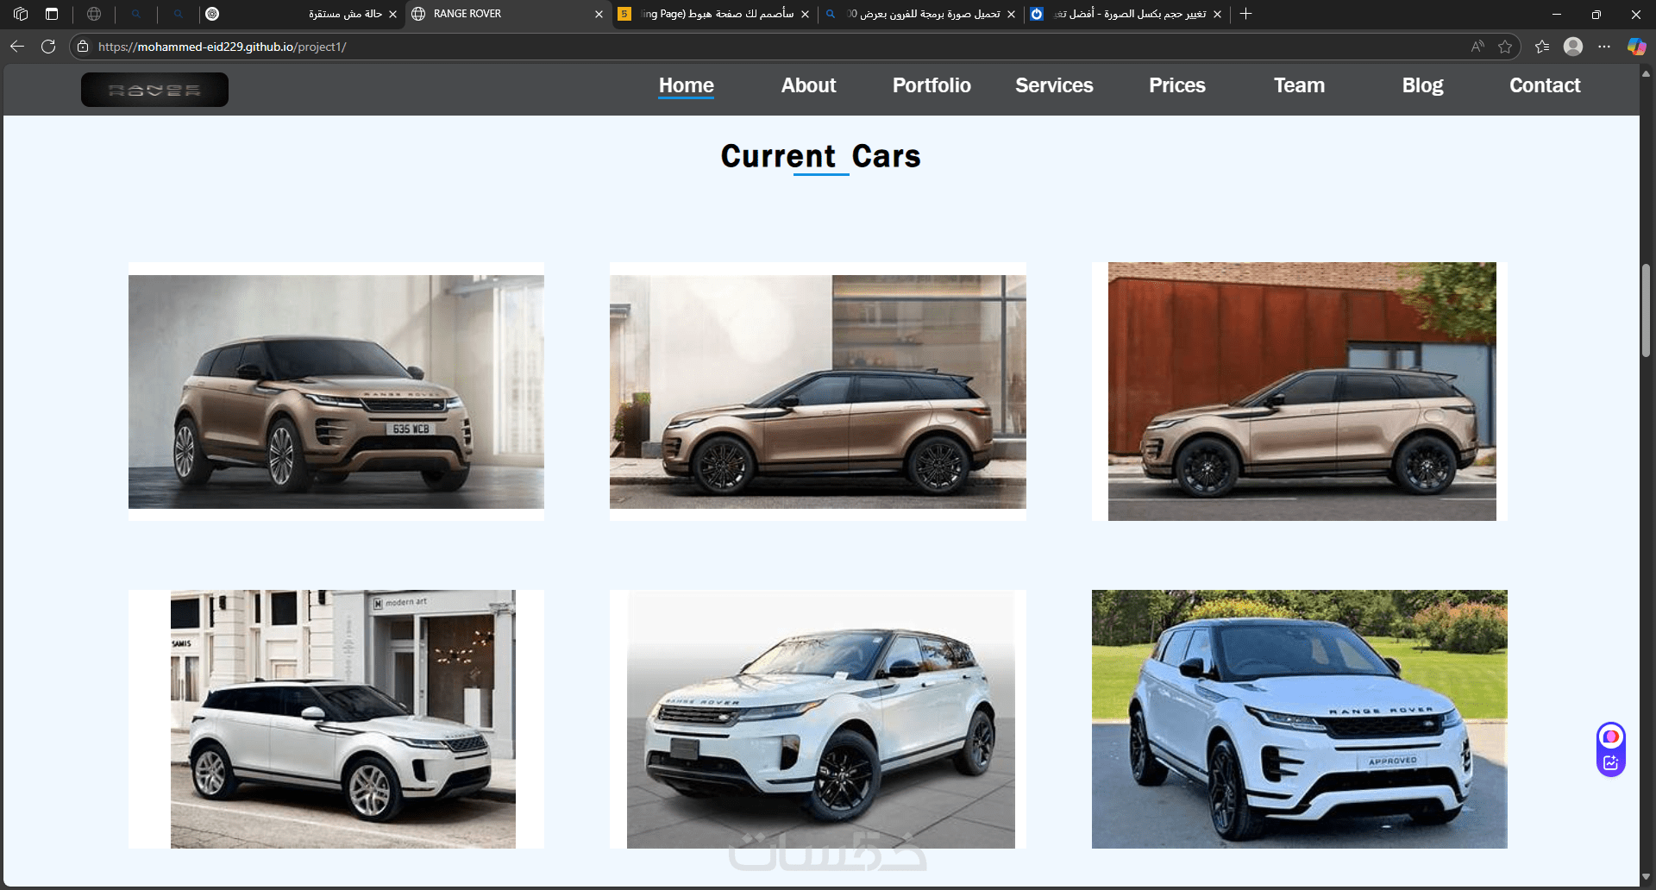Add this page to favorites
This screenshot has width=1656, height=890.
click(1505, 47)
